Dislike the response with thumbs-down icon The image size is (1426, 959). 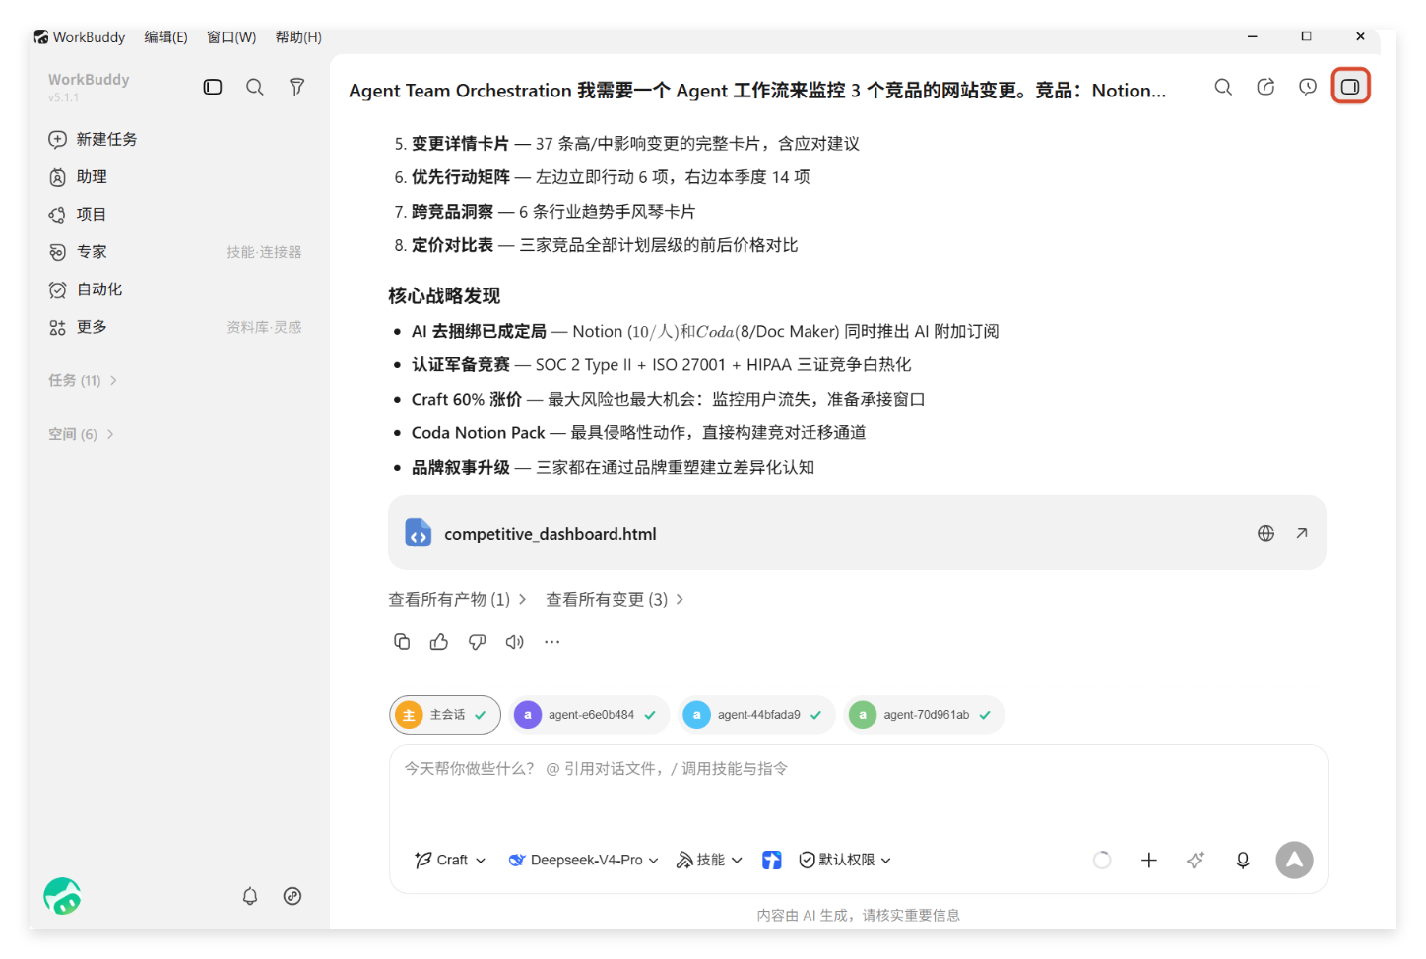(x=477, y=642)
